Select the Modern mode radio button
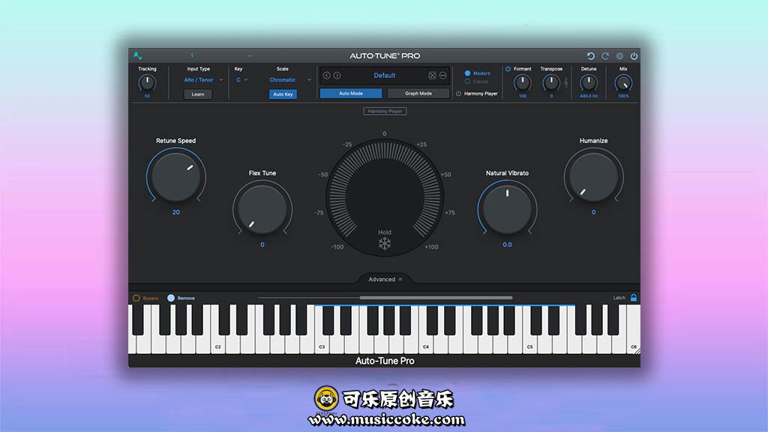 click(467, 73)
